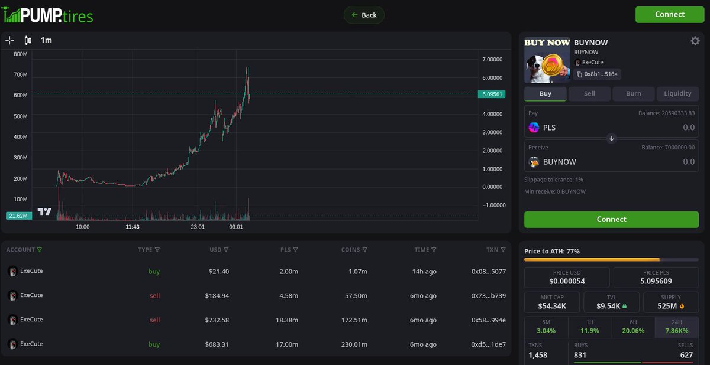Viewport: 710px width, 365px height.
Task: Select the 5M change period
Action: pos(546,327)
